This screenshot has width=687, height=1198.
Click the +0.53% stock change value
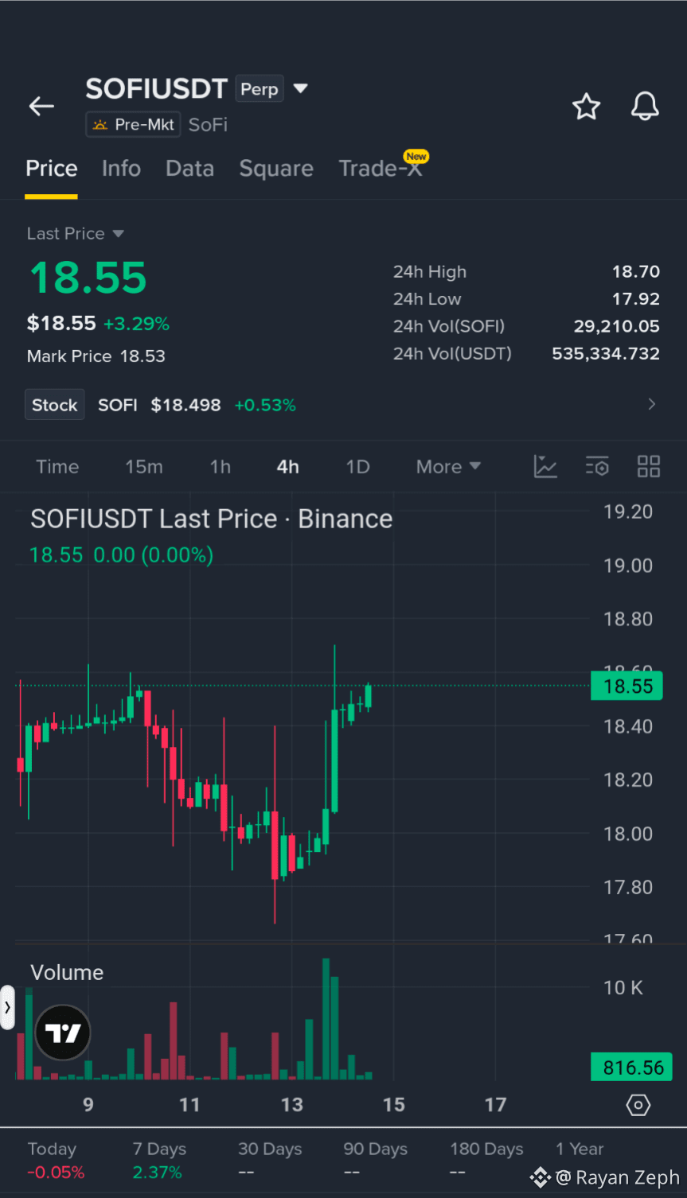(265, 405)
